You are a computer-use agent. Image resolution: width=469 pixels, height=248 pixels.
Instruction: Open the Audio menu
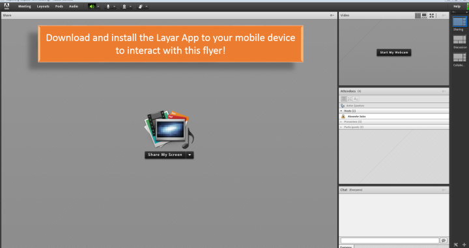[x=74, y=7]
